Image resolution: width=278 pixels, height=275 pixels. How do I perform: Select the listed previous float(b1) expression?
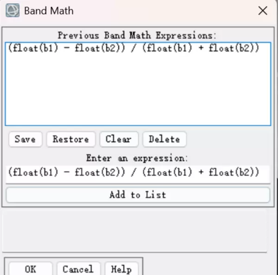pos(133,48)
